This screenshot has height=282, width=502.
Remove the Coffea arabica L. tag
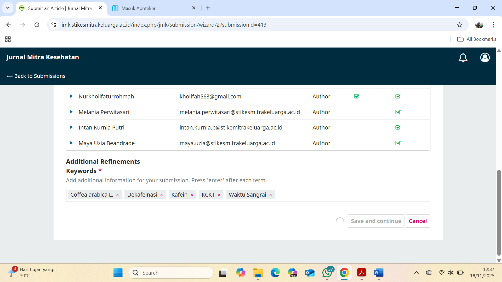117,195
